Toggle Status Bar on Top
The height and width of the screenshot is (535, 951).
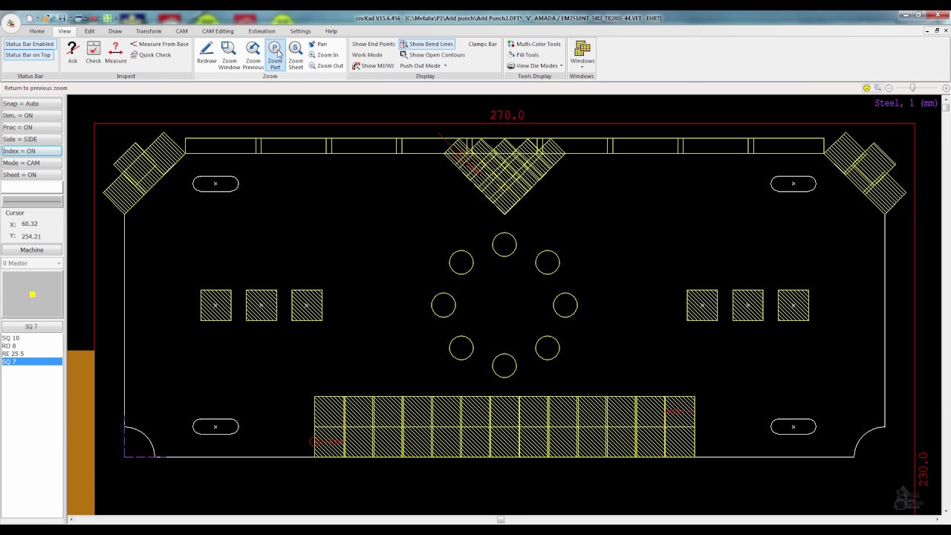click(x=28, y=55)
